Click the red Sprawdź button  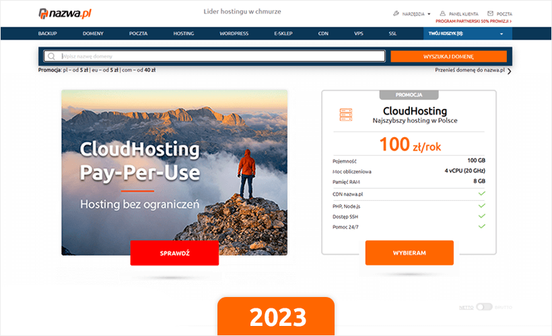(x=174, y=253)
